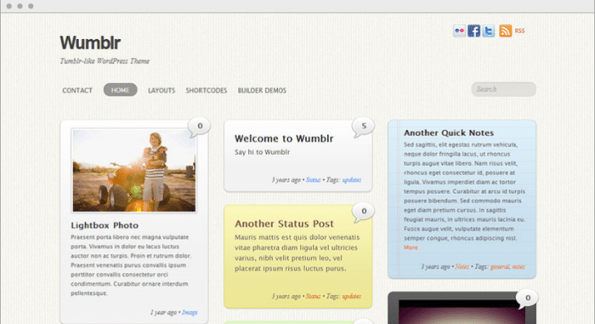Open the Lightbox Photo thumbnail image
Viewport: 595px width, 324px height.
[134, 171]
